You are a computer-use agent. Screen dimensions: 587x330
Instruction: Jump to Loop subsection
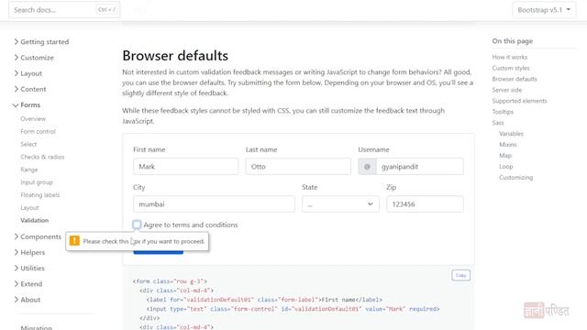coord(505,167)
